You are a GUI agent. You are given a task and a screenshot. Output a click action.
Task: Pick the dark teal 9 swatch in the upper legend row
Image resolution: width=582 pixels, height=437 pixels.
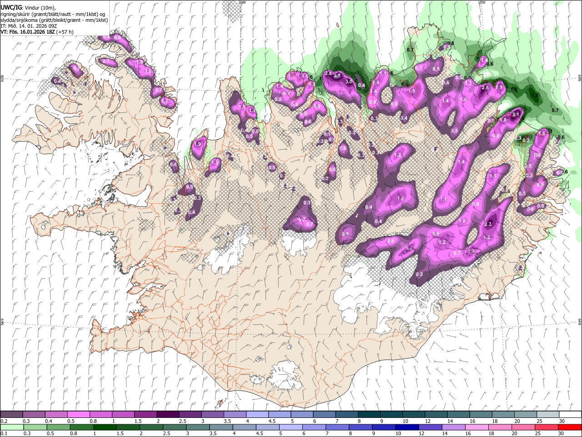coord(392,415)
